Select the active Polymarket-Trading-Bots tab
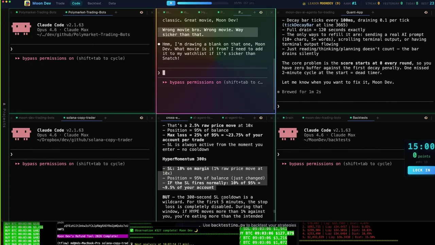The image size is (435, 245). tap(87, 12)
